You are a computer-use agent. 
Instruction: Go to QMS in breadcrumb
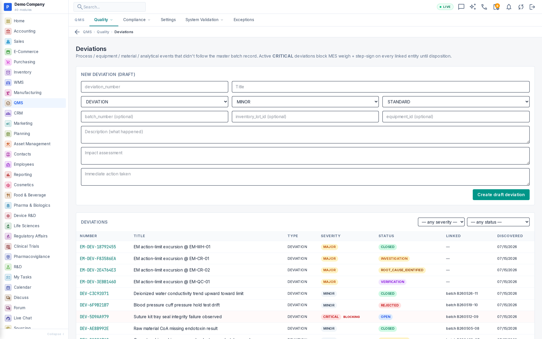click(87, 32)
